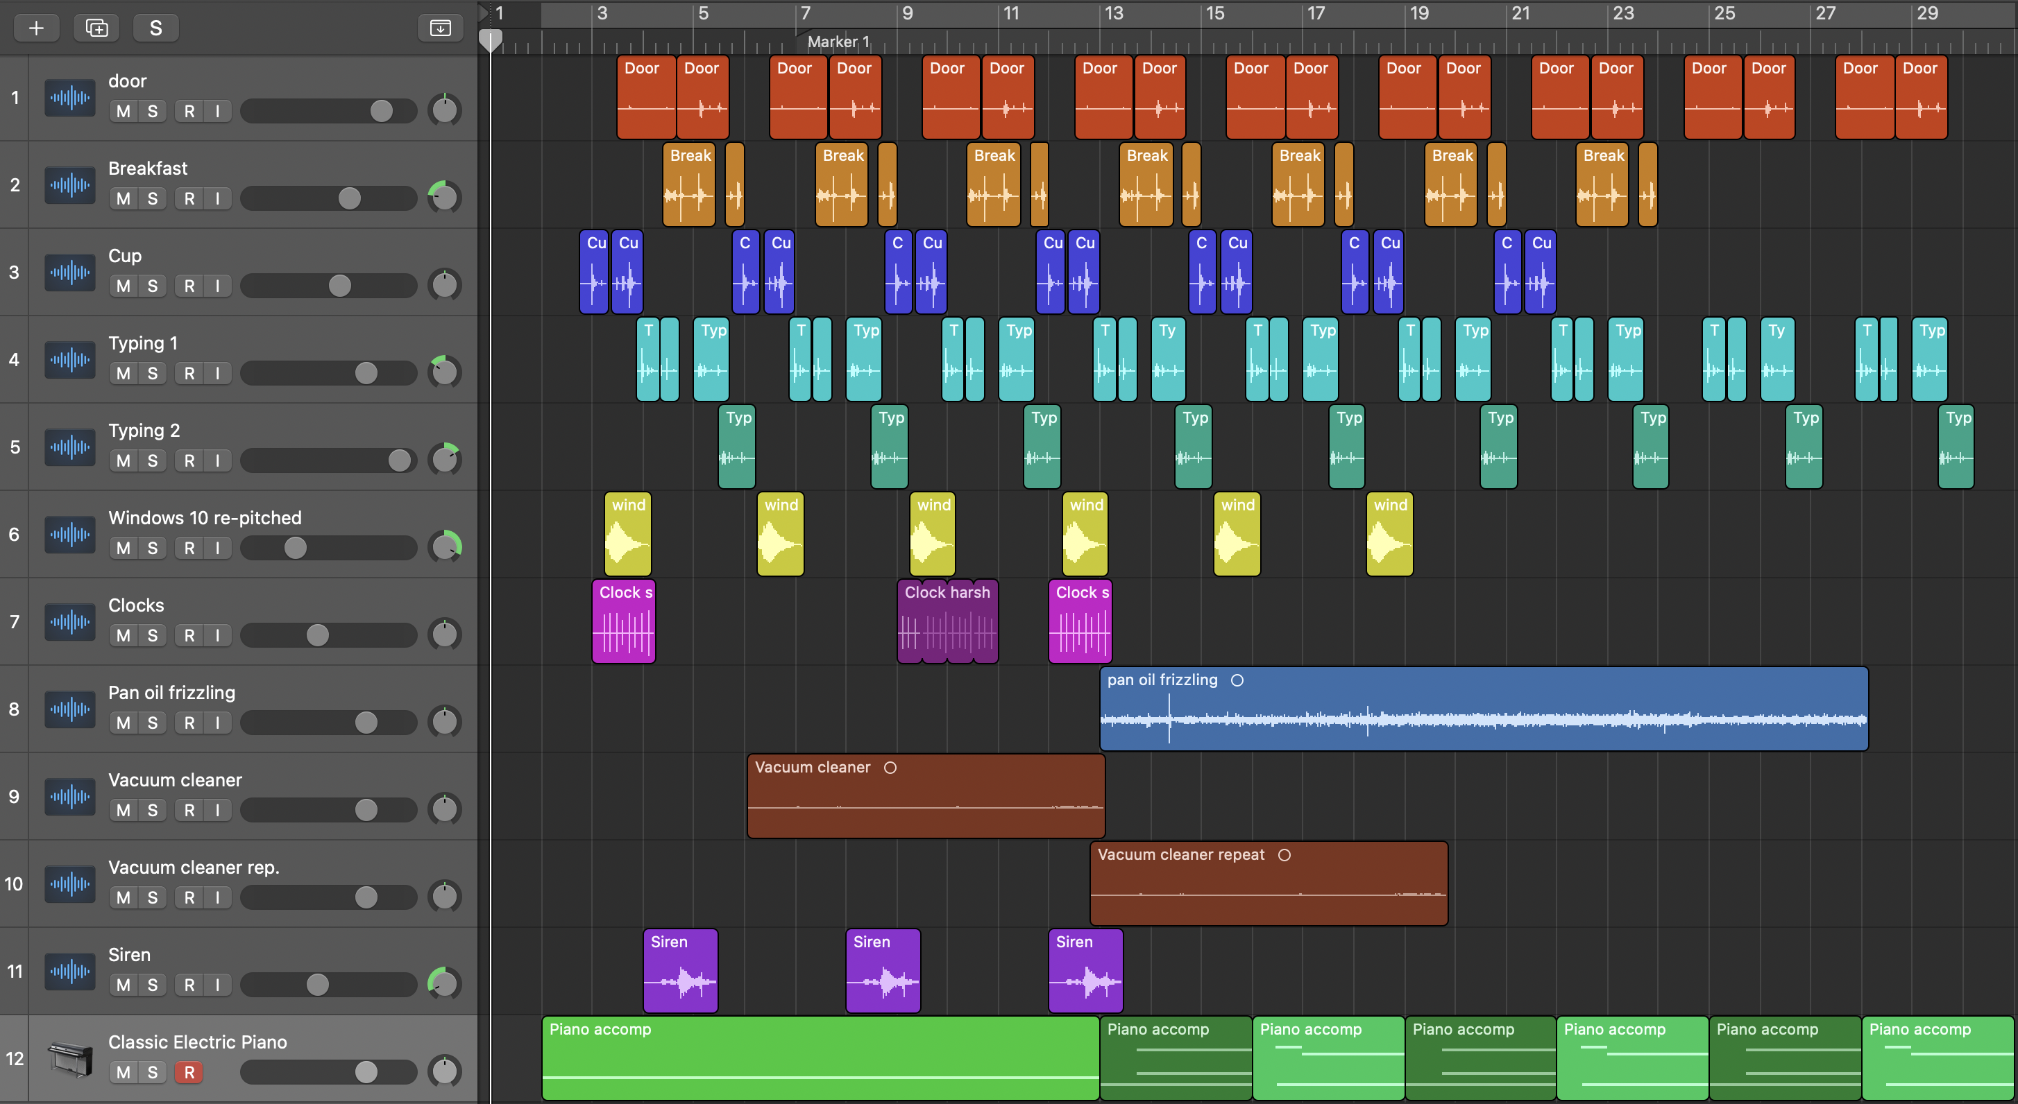Enable input monitoring on Typing 1 track
Screen dimensions: 2018x1104
pyautogui.click(x=218, y=374)
